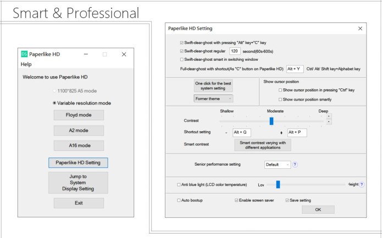The height and width of the screenshot is (238, 382).
Task: Switch to A2 mode
Action: point(79,131)
